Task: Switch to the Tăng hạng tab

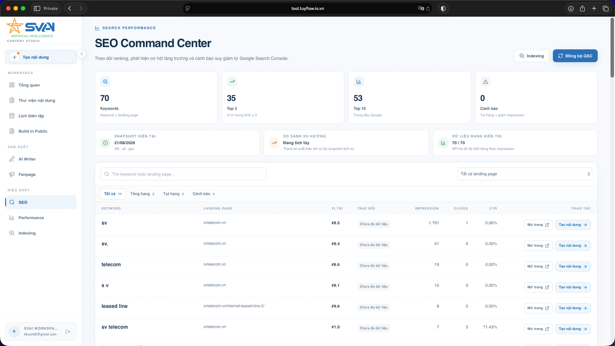Action: (x=142, y=194)
